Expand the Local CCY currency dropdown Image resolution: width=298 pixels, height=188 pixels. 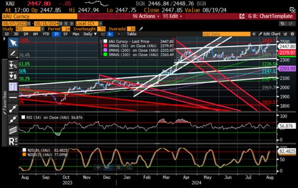click(x=100, y=24)
